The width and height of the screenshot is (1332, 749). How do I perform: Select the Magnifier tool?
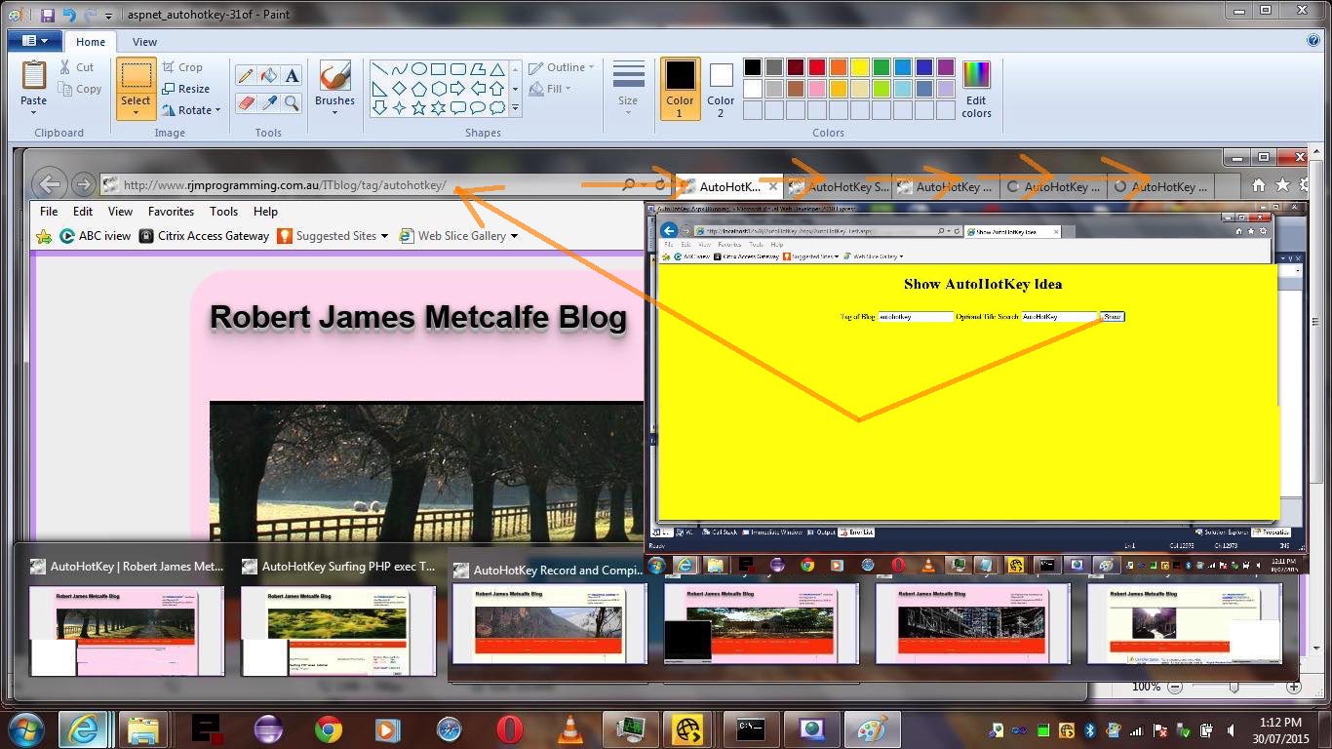point(292,101)
